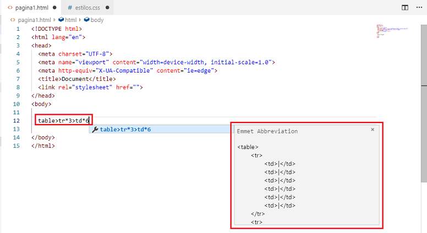Image resolution: width=427 pixels, height=233 pixels.
Task: Click the meta http-equiv X-UA-Compatible line
Action: coord(128,71)
